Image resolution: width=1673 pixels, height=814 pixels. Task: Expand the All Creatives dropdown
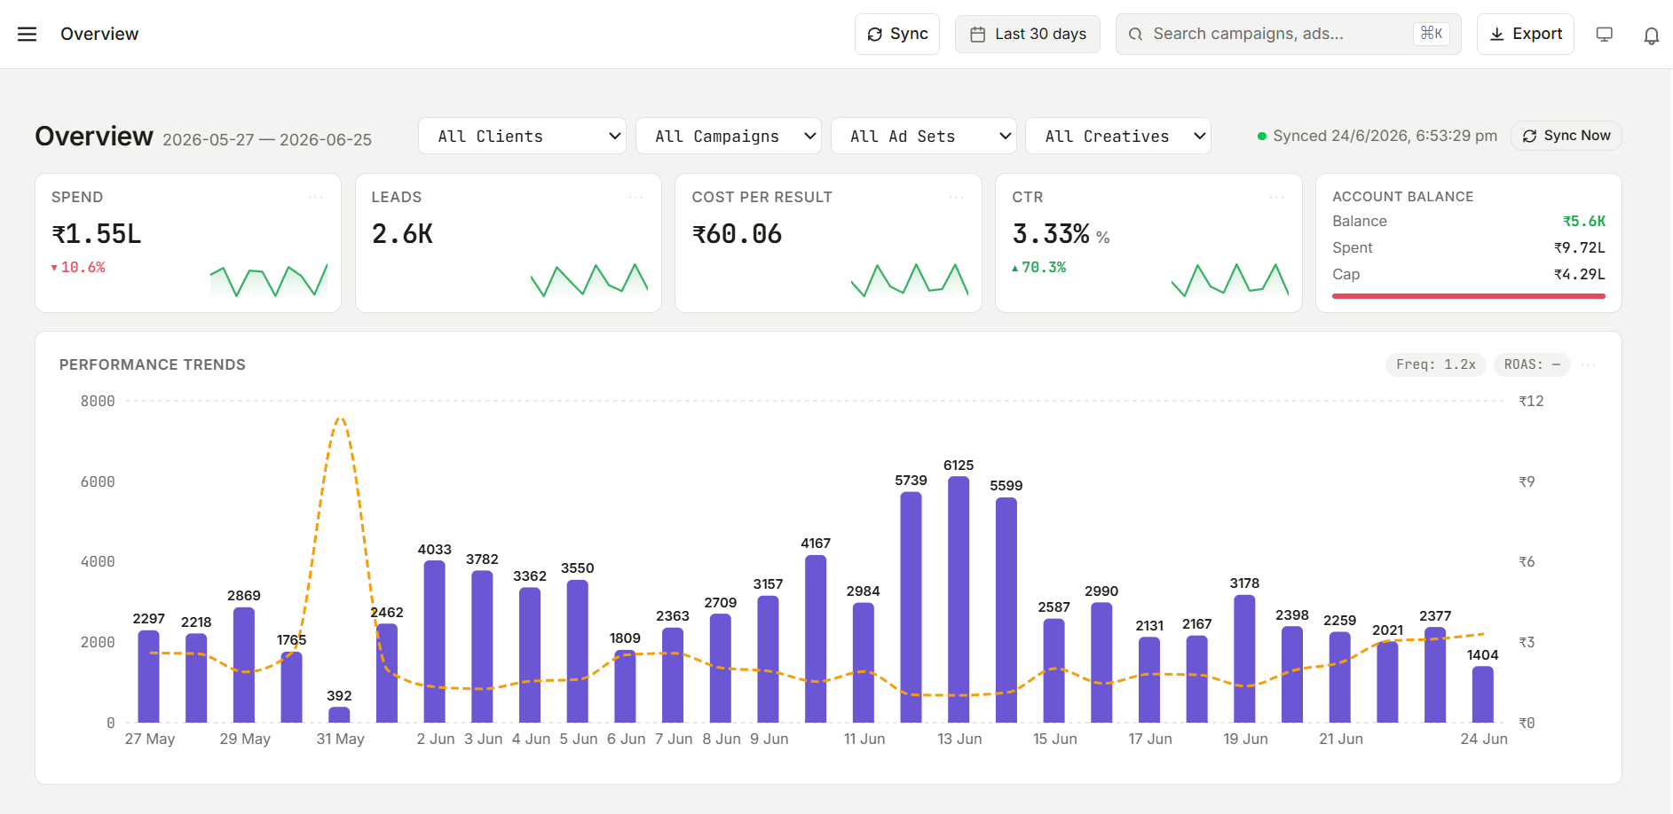(1118, 136)
